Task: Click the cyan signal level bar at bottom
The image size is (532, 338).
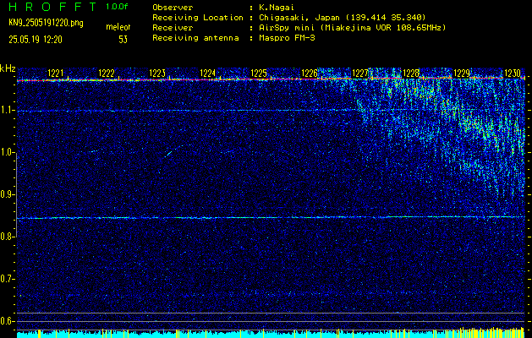Action: pyautogui.click(x=271, y=335)
